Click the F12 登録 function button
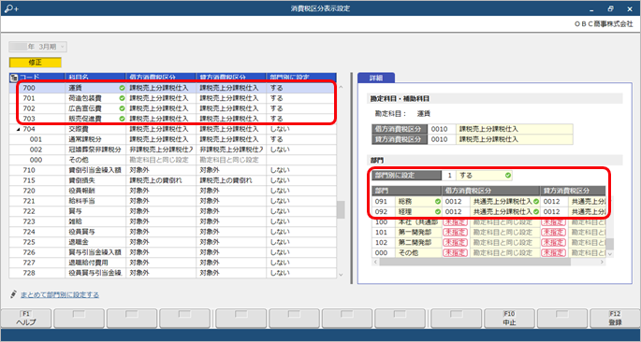This screenshot has width=641, height=342. point(615,319)
